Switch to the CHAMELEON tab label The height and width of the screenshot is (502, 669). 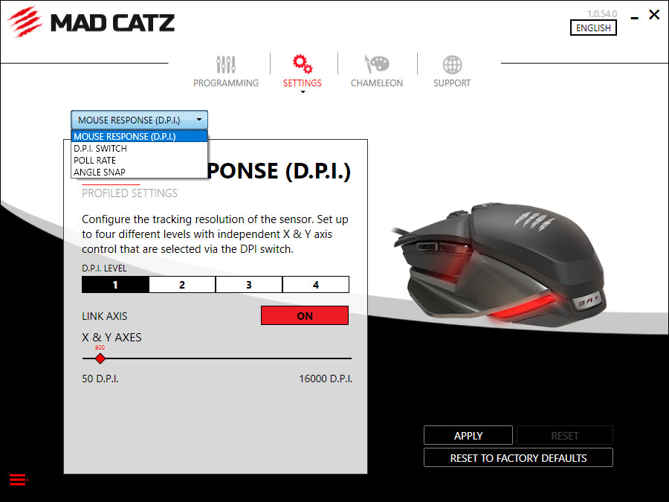tap(377, 83)
